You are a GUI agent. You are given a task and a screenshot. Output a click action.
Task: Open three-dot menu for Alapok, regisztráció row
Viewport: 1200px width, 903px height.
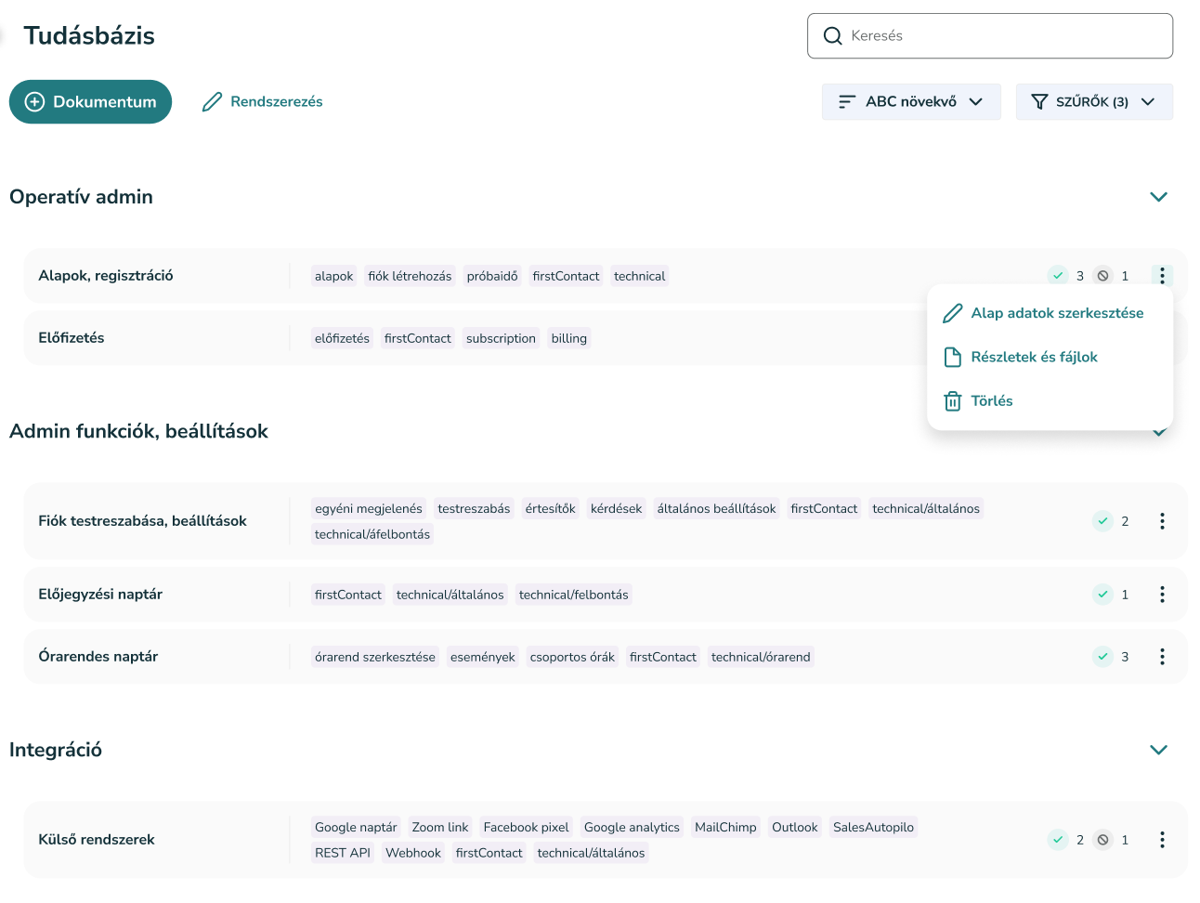1161,276
